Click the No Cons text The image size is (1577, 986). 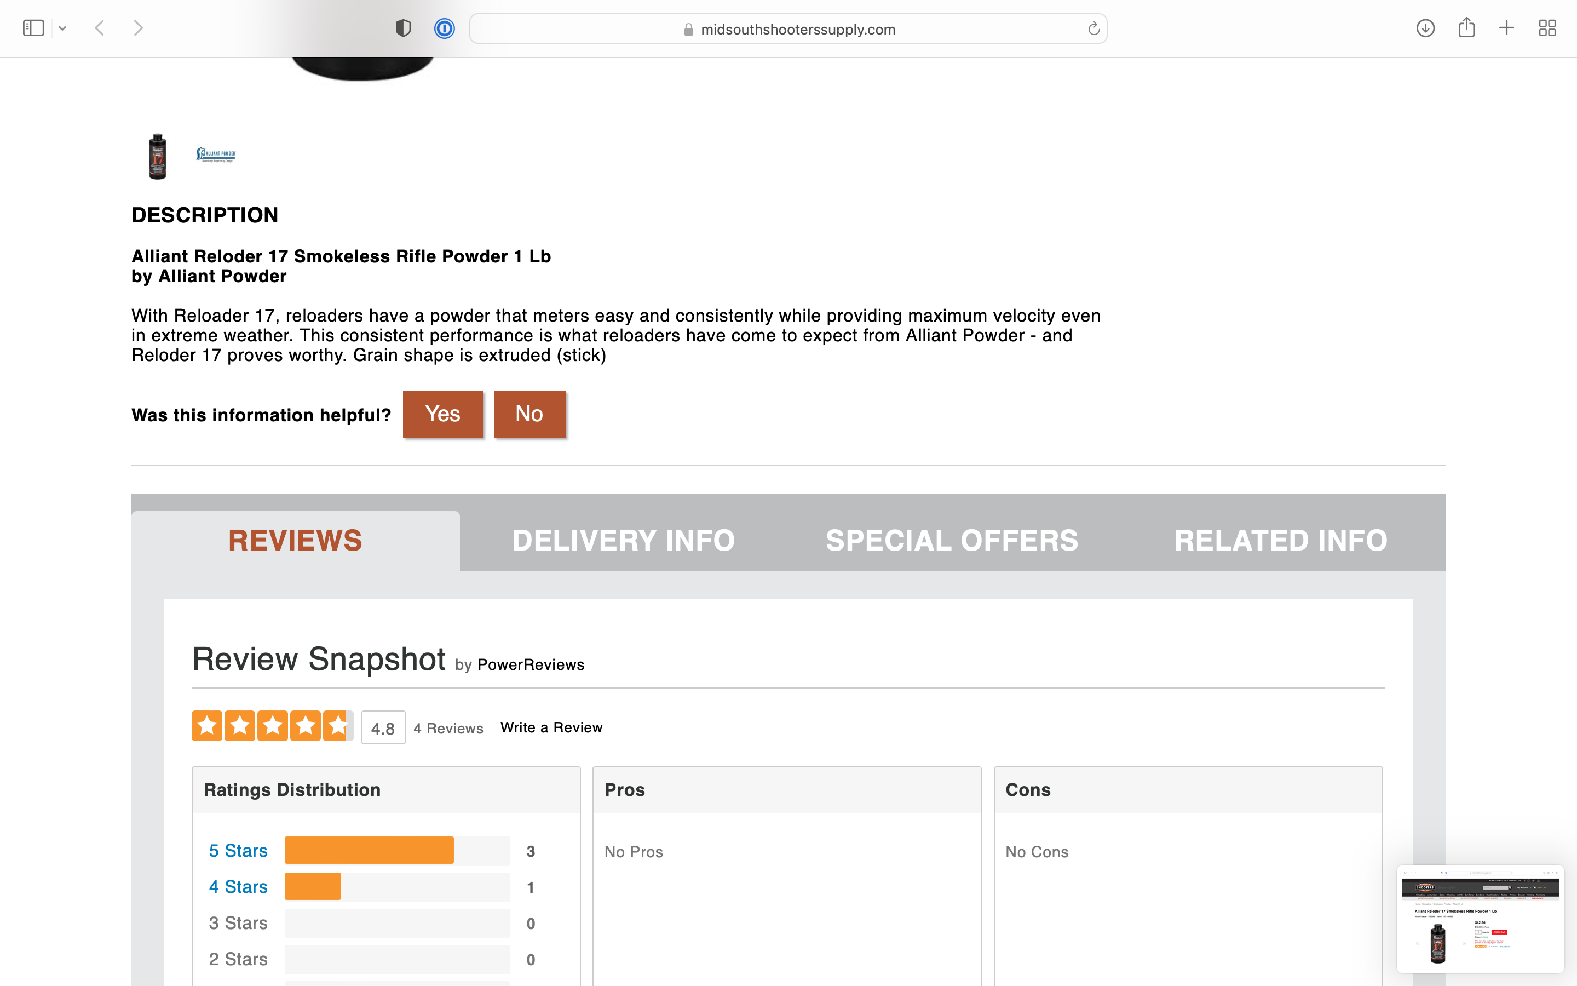(x=1037, y=852)
